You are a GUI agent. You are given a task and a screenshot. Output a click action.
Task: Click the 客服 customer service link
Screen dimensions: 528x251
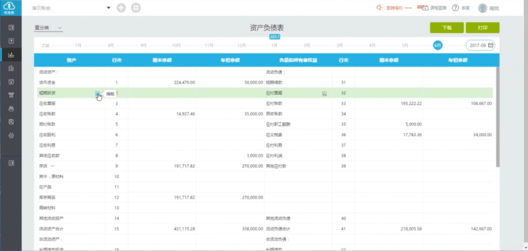[465, 8]
